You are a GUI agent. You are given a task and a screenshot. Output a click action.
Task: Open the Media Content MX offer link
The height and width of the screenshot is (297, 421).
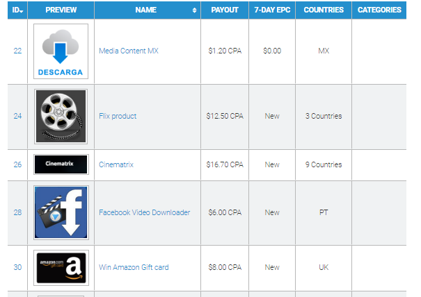pyautogui.click(x=129, y=51)
